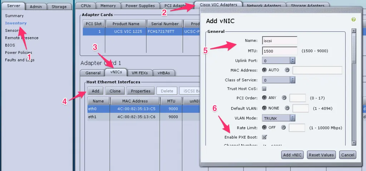
Task: Select the Rate Limit OFF radio button
Action: [264, 127]
